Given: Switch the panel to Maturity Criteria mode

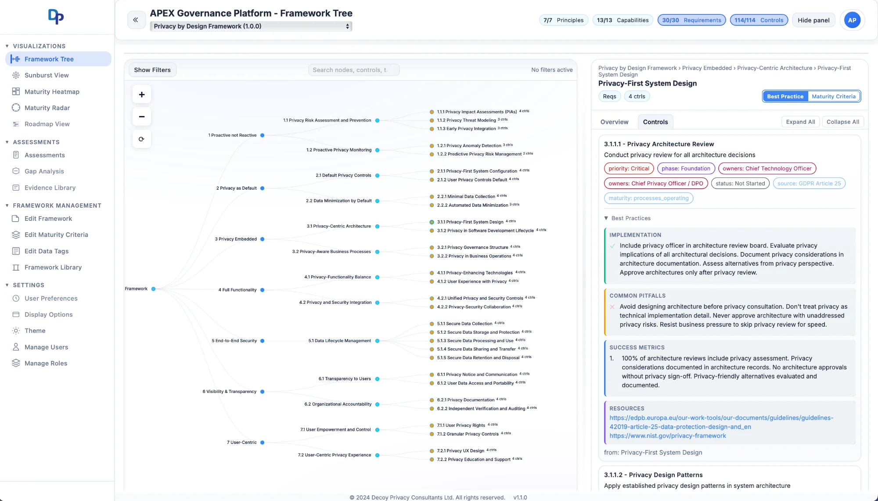Looking at the screenshot, I should click(833, 96).
